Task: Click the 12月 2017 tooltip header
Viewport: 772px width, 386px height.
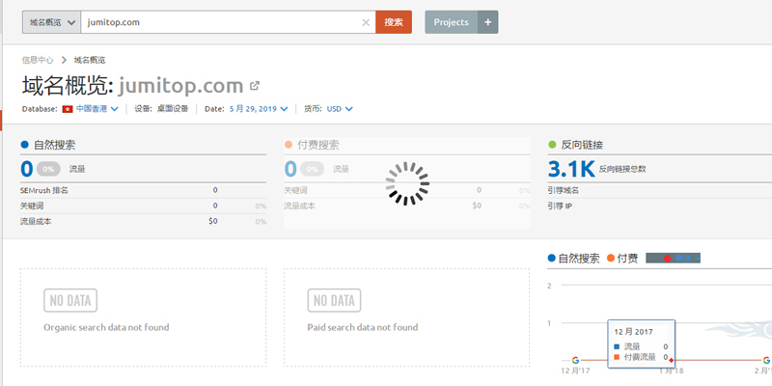Action: 634,332
